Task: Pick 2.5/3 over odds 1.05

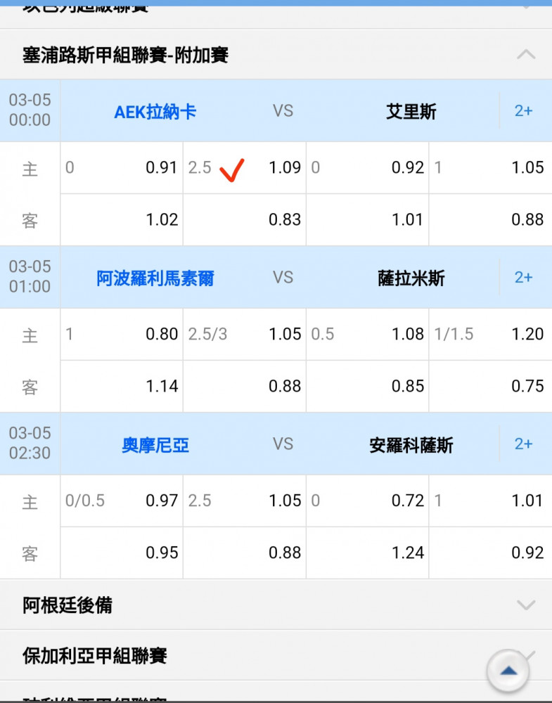Action: point(244,335)
